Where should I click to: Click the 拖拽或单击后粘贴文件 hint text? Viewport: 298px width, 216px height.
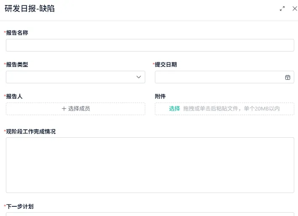coord(231,108)
